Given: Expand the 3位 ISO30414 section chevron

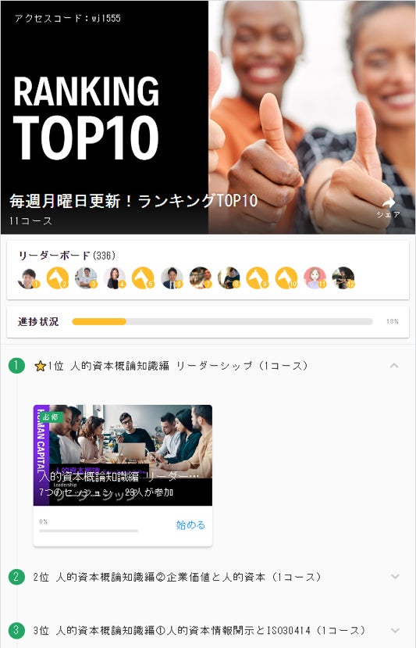Looking at the screenshot, I should tap(395, 630).
